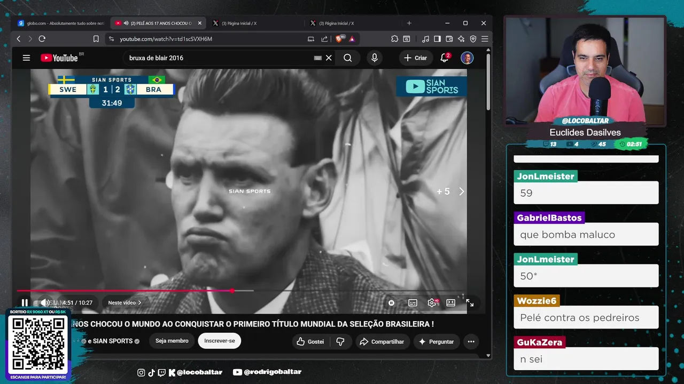The height and width of the screenshot is (384, 684).
Task: Open the player settings gear
Action: (x=432, y=303)
